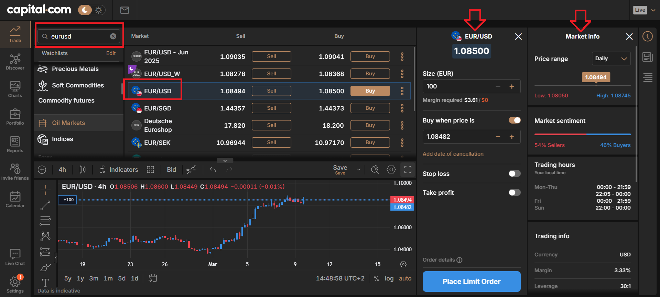This screenshot has height=297, width=660.
Task: Open the Calendar in the sidebar
Action: pos(15,200)
